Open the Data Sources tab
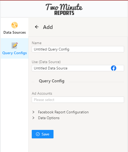This screenshot has width=128, height=152. (x=14, y=28)
